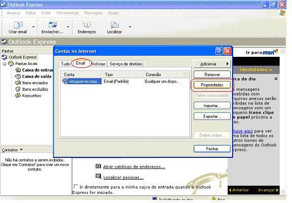Click the Clique aqui link
This screenshot has height=203, width=292.
pos(243,131)
